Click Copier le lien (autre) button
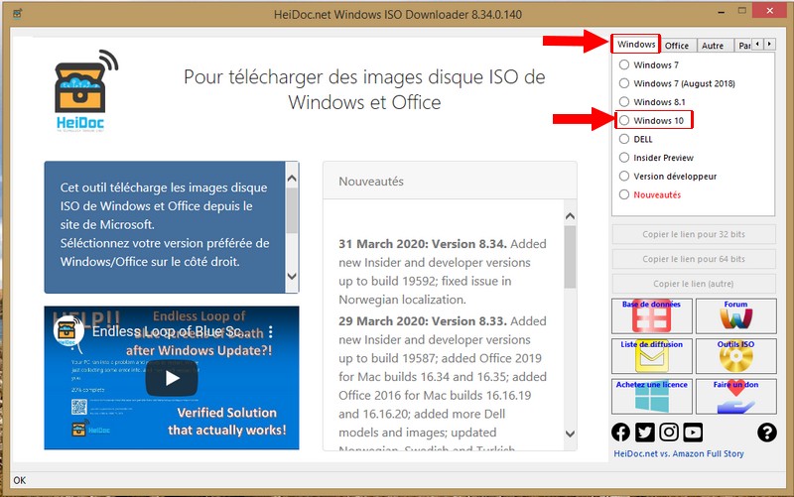The width and height of the screenshot is (794, 497). tap(694, 284)
